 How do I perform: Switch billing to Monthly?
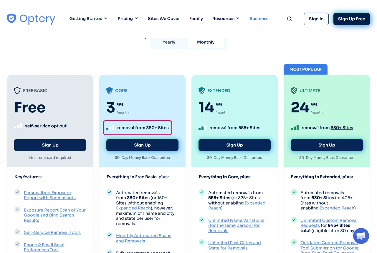point(206,42)
